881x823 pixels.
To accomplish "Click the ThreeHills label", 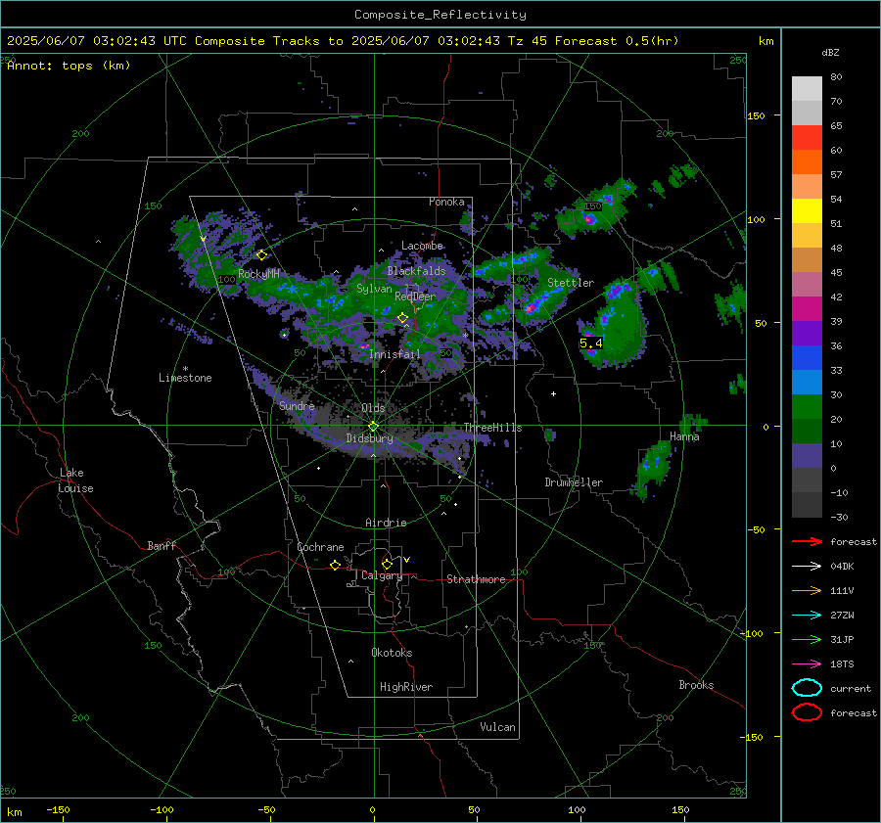I will [492, 428].
